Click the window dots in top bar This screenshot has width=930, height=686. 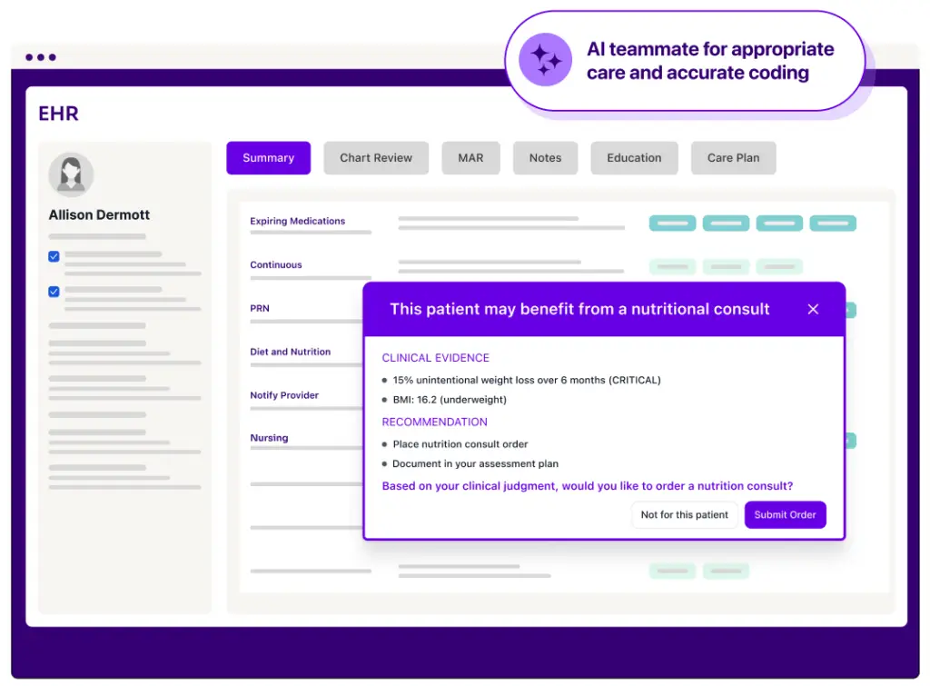(41, 57)
